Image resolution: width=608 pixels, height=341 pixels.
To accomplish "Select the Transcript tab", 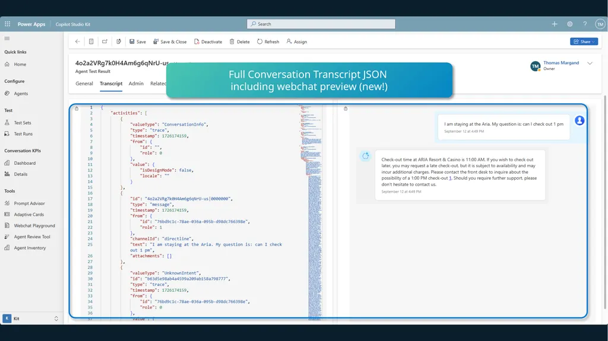I will (x=111, y=83).
